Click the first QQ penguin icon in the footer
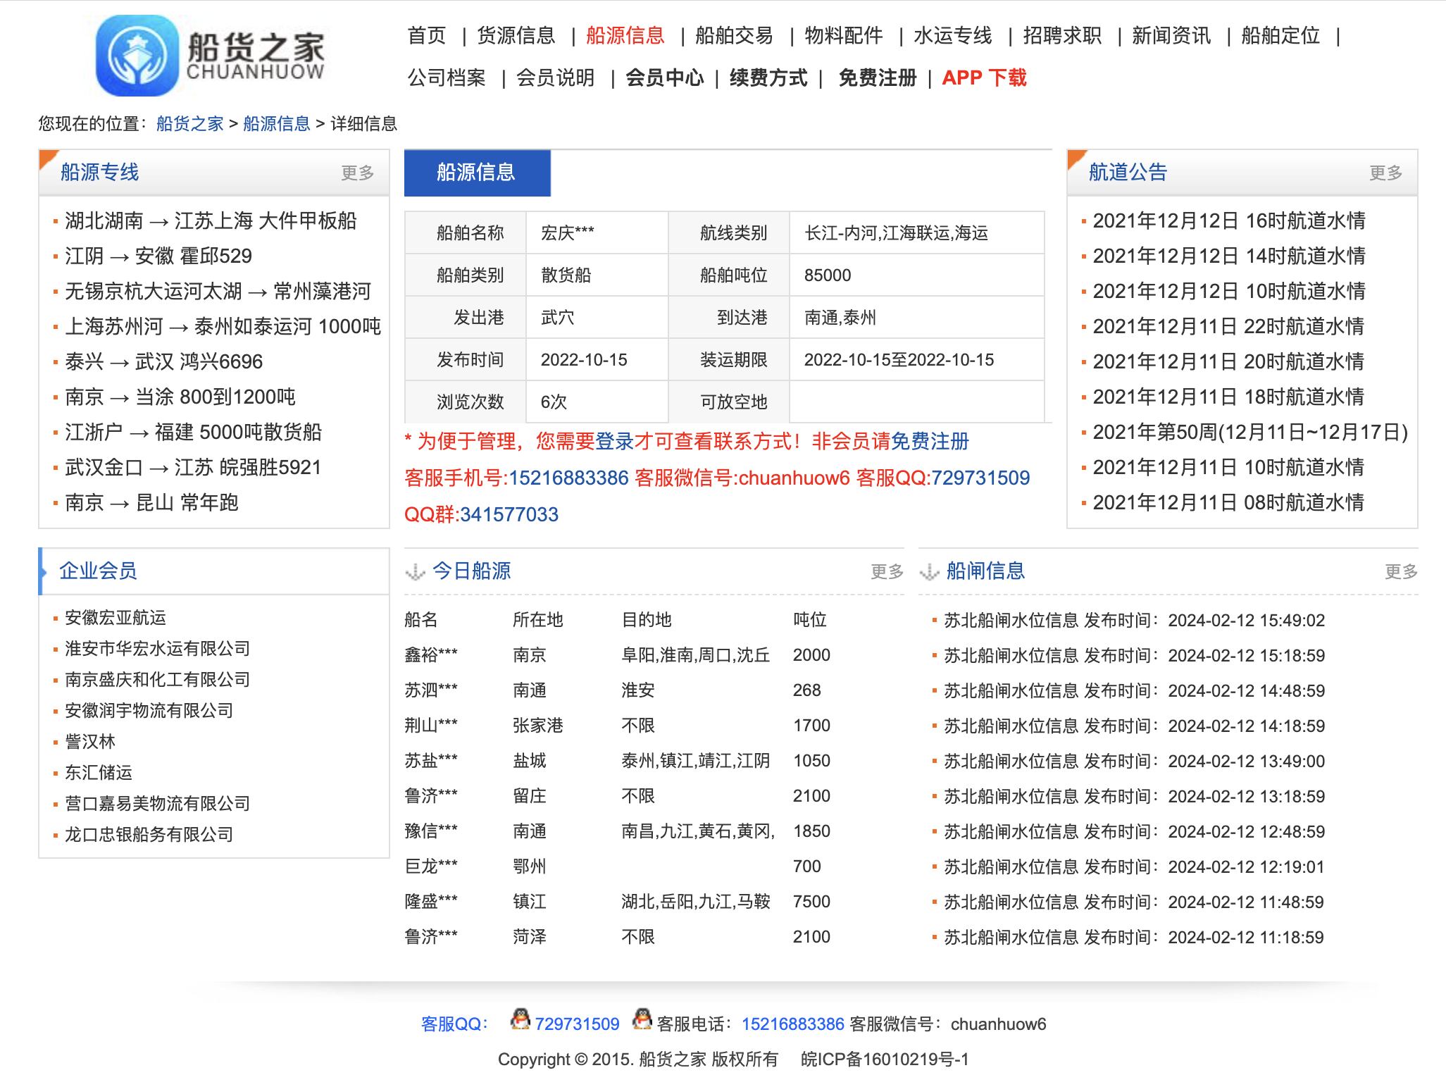This screenshot has height=1087, width=1446. (x=520, y=1019)
